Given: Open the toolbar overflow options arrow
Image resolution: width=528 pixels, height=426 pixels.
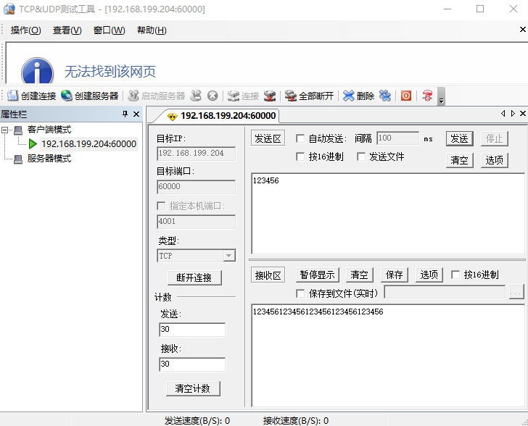Looking at the screenshot, I should tap(440, 97).
